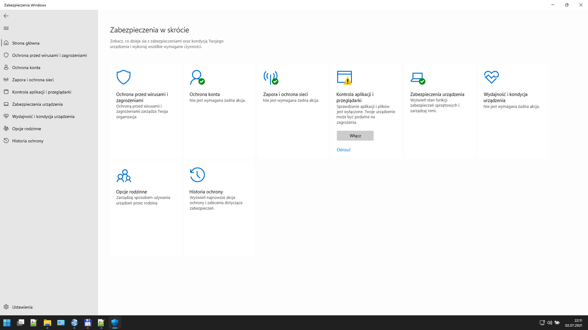Open the floppy disk app on taskbar
Screen dimensions: 588x330
(88, 323)
